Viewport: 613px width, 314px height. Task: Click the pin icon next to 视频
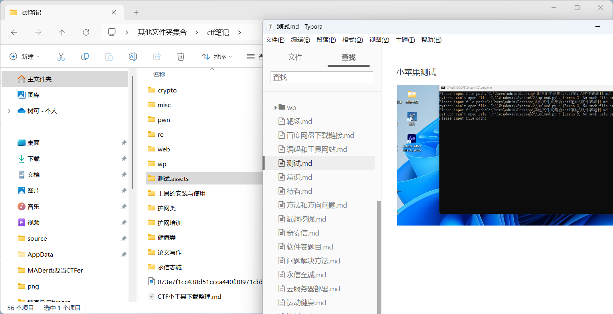coord(124,222)
